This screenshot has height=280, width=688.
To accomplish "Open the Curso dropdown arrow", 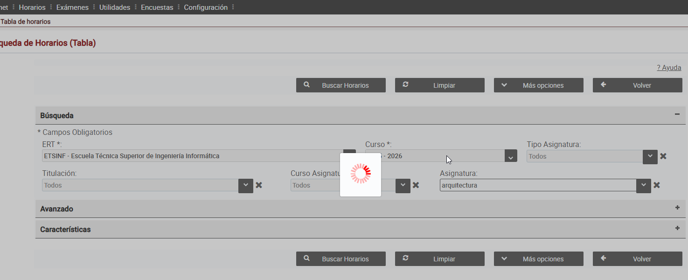I will click(511, 156).
